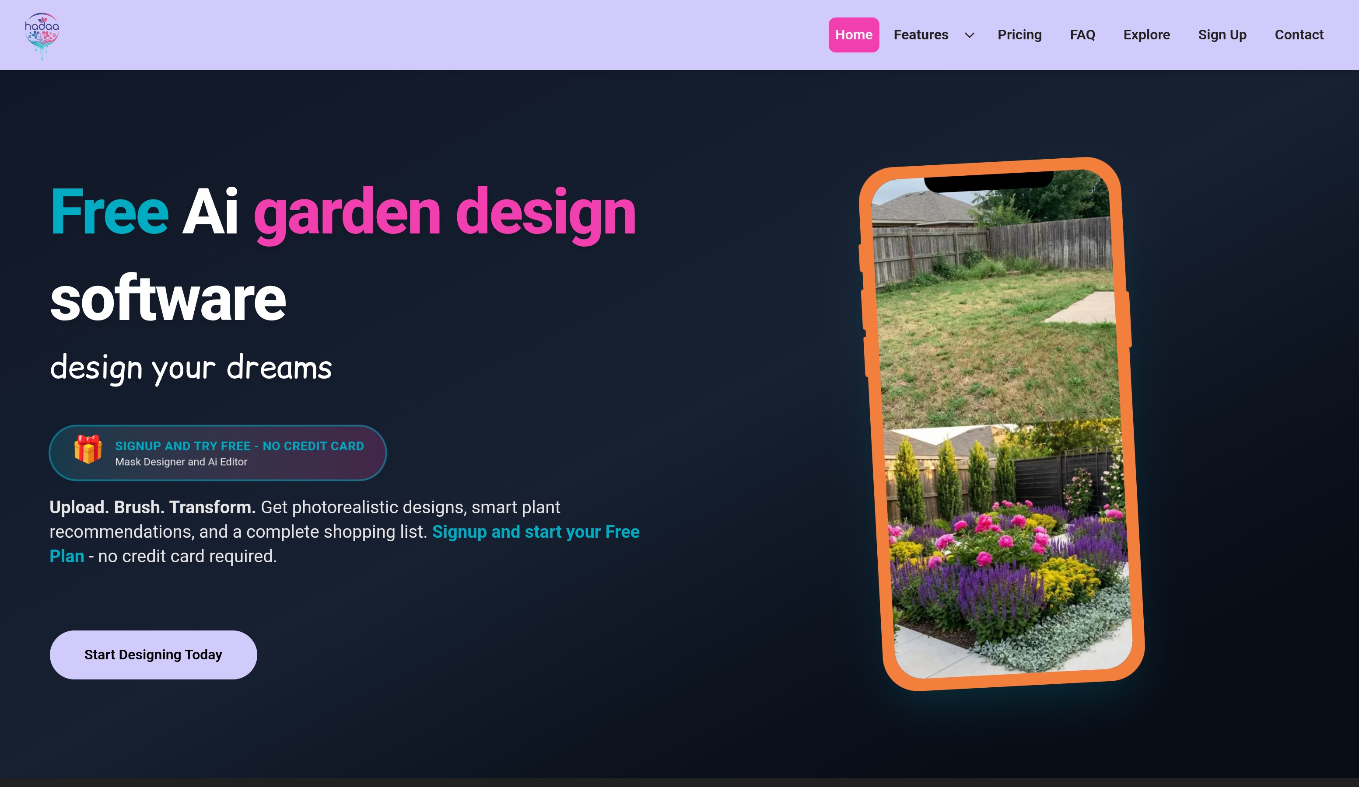Screen dimensions: 1359x787
Task: Click the Start Designing Today button
Action: point(153,655)
